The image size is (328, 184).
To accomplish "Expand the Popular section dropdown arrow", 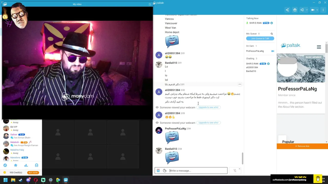I will (326, 142).
